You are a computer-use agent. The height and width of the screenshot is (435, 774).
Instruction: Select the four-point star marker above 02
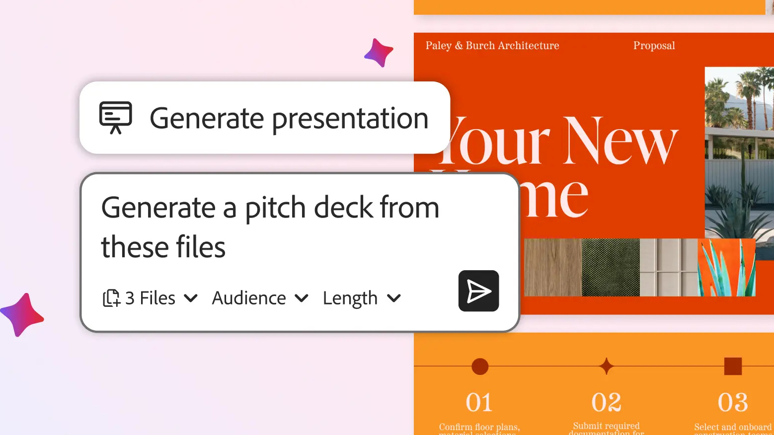tap(606, 366)
